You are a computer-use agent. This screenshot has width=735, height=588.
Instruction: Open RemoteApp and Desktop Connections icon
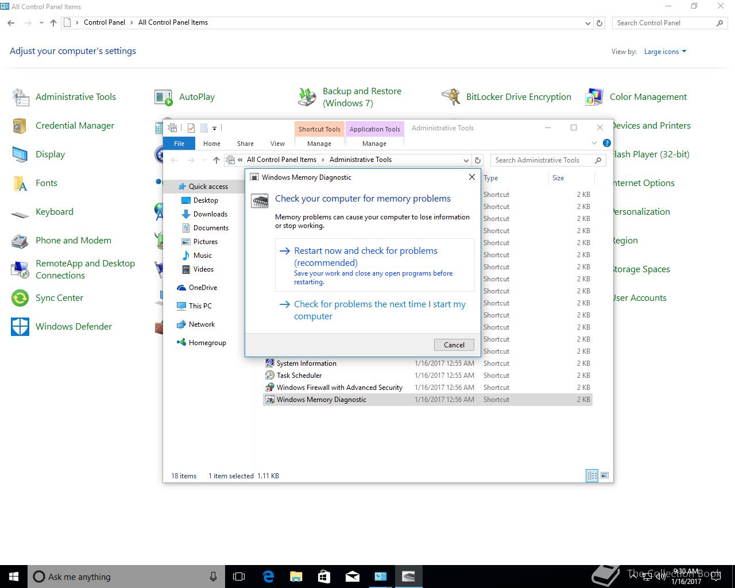pyautogui.click(x=20, y=269)
